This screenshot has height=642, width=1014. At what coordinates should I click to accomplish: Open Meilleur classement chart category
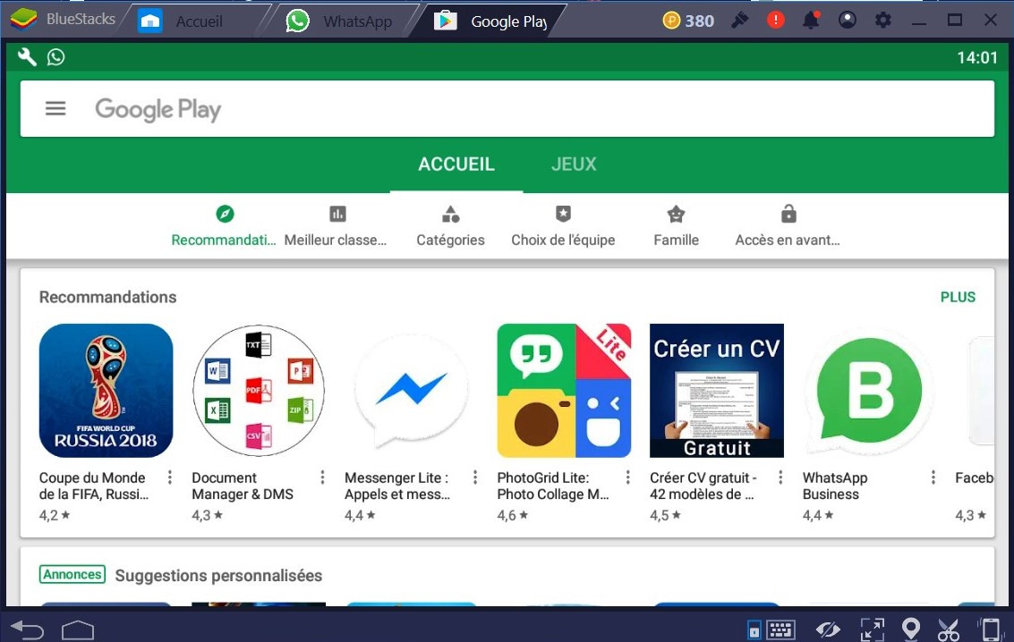pyautogui.click(x=337, y=225)
